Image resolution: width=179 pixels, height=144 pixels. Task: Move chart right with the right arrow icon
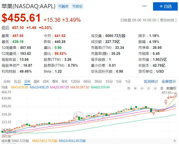click(155, 88)
